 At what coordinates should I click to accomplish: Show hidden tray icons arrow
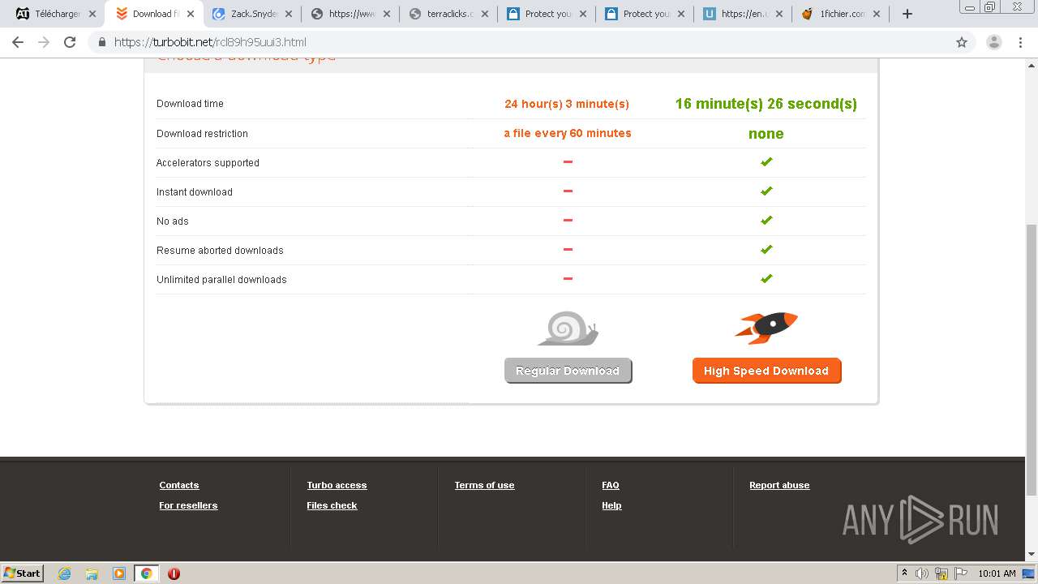pyautogui.click(x=904, y=573)
